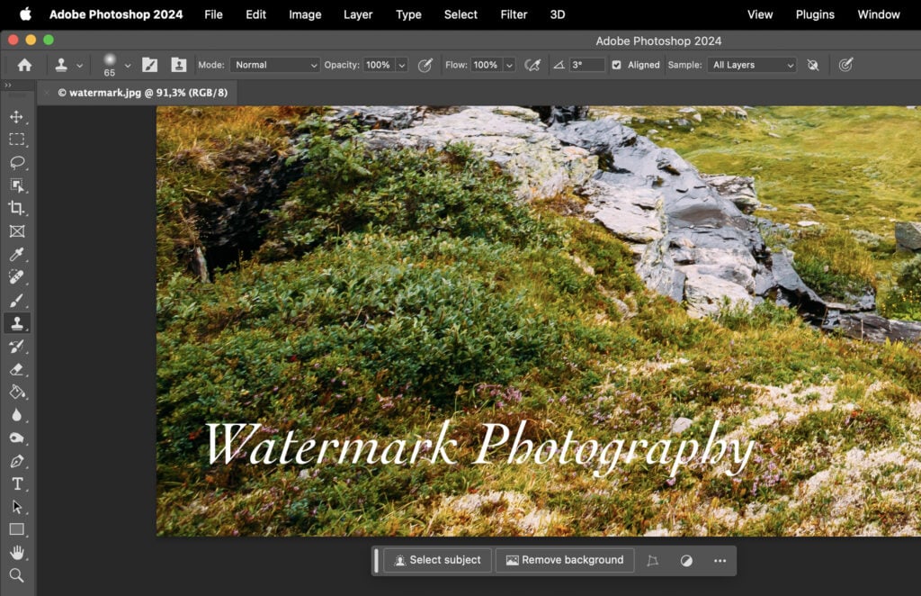
Task: Pick the Horizontal Type tool
Action: [x=18, y=483]
